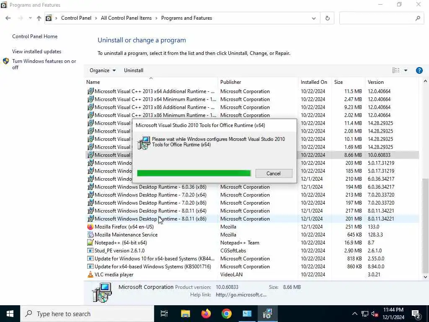Select Windows Desktop Runtime 8.0.11 (x64) icon
The height and width of the screenshot is (322, 429).
(x=90, y=210)
